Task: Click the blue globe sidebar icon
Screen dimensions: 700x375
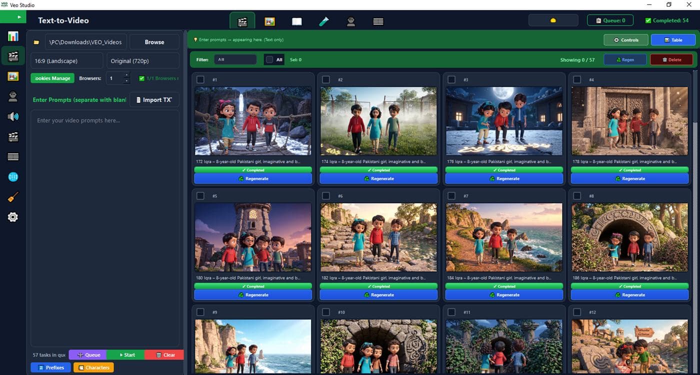Action: tap(13, 177)
